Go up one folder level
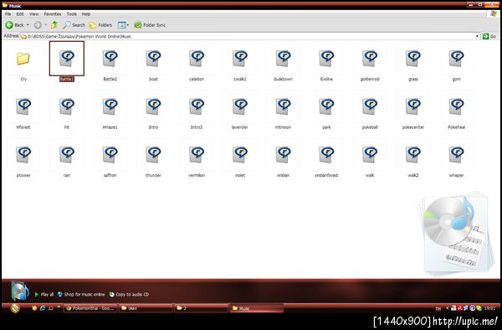Screen dimensions: 502x330 pyautogui.click(x=54, y=24)
